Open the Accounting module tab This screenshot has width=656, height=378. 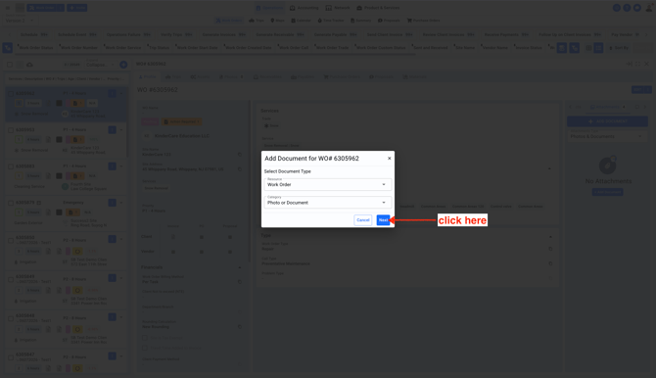305,8
